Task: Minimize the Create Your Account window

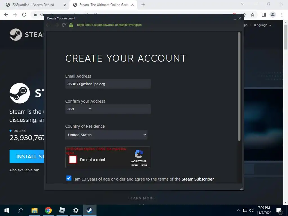Action: 235,18
